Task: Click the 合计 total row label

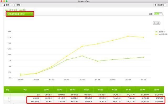Action: pos(38,95)
